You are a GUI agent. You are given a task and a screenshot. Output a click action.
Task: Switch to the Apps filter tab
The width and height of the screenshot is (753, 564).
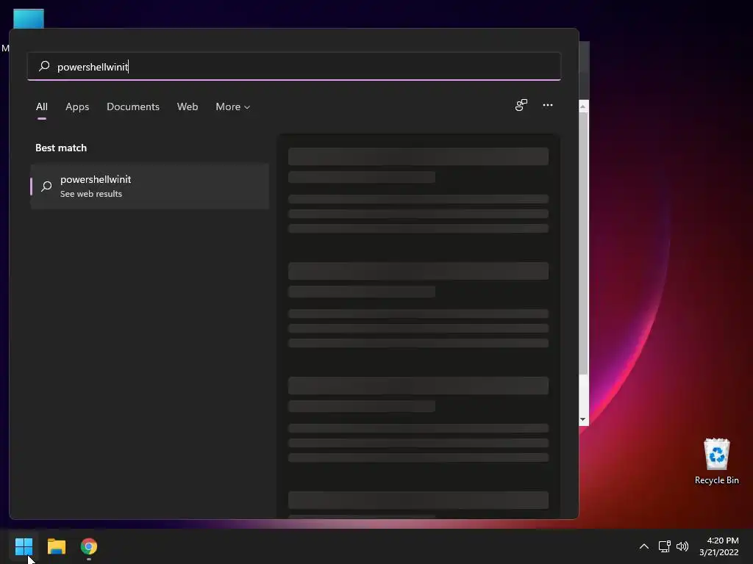coord(77,107)
